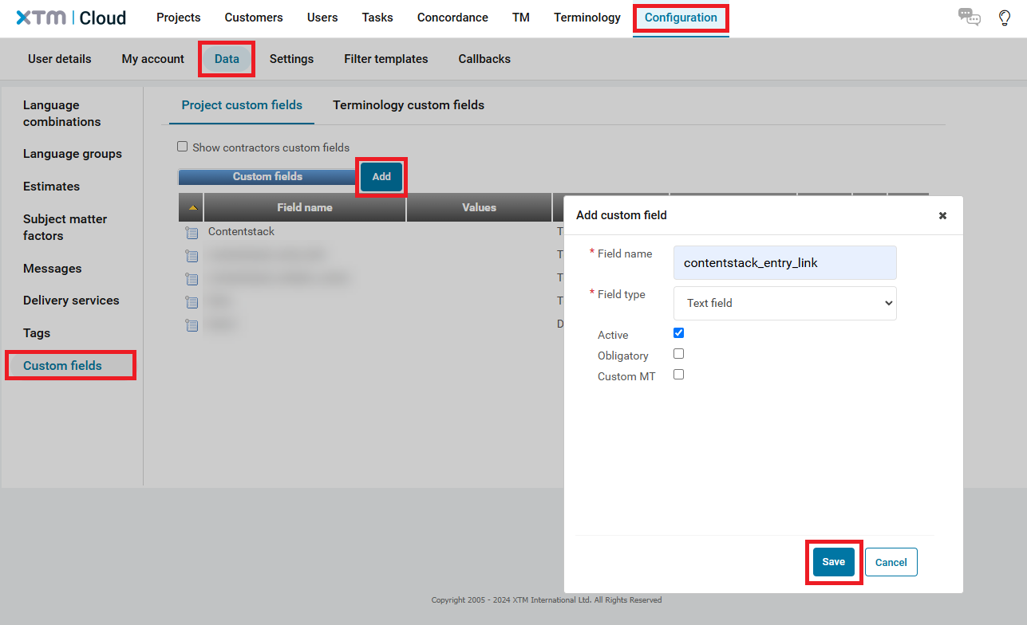Enable the Custom MT checkbox

pyautogui.click(x=678, y=375)
